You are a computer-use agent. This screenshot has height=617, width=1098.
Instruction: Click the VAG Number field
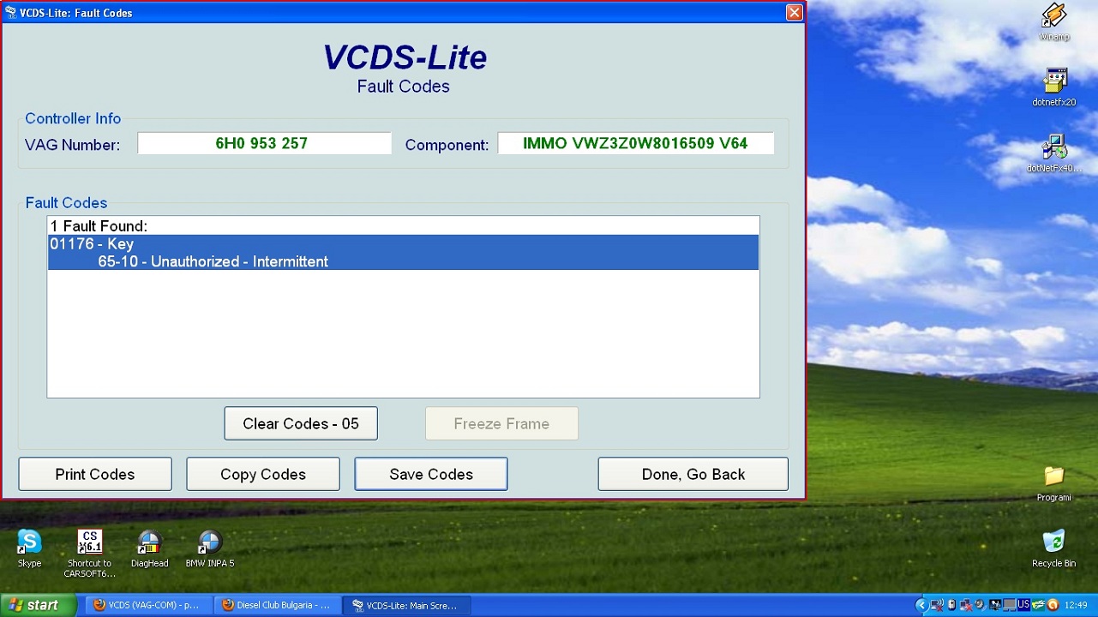264,144
